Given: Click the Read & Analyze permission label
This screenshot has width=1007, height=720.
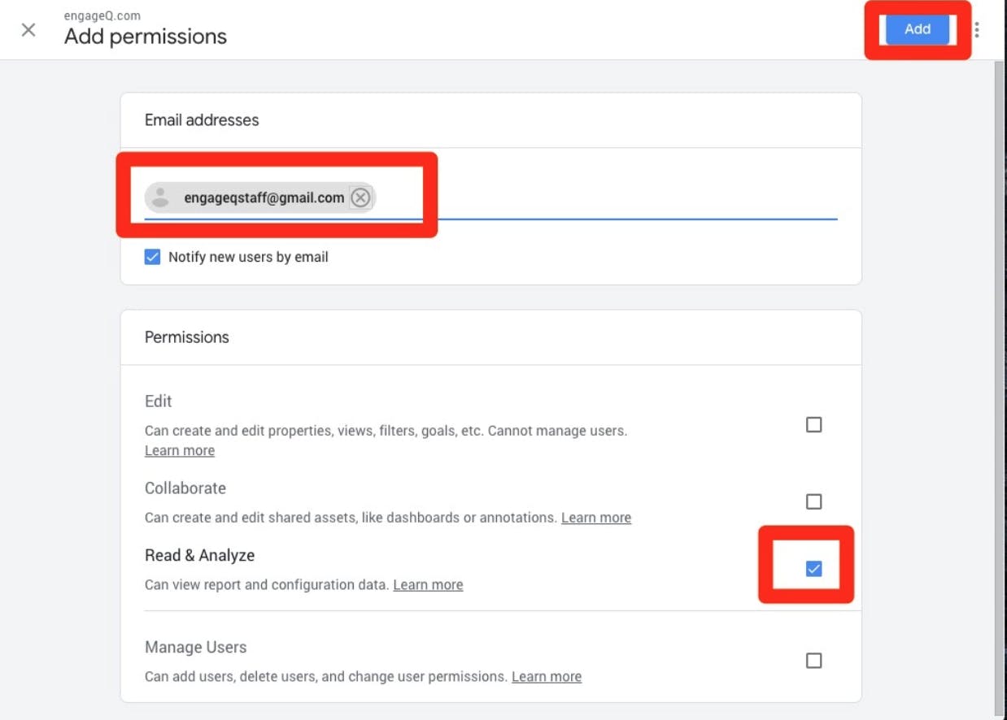Looking at the screenshot, I should pyautogui.click(x=199, y=556).
